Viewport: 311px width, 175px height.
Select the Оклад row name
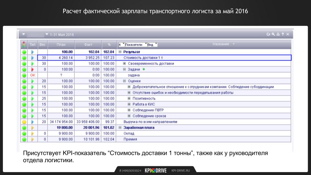[129, 134]
